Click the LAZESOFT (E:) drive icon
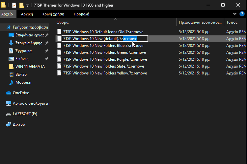Screen dimensions: 247x164 click(x=9, y=114)
